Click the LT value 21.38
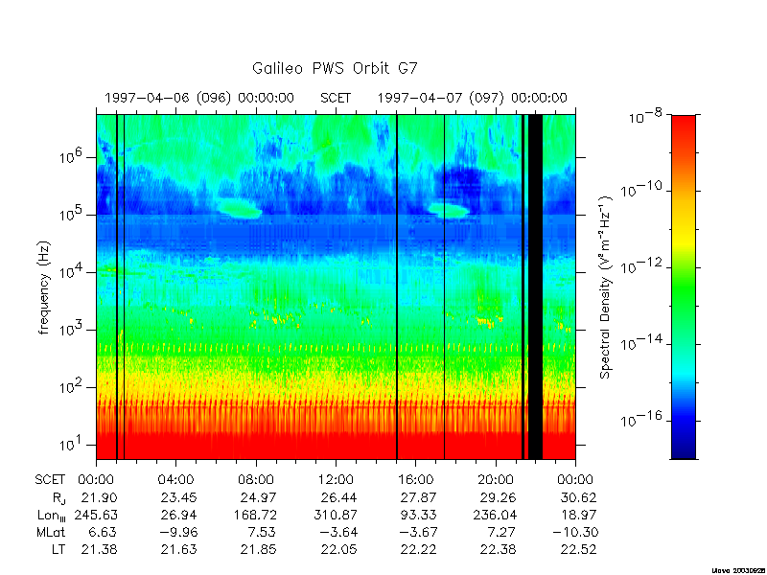Screen dimensions: 767x575 tap(100, 549)
